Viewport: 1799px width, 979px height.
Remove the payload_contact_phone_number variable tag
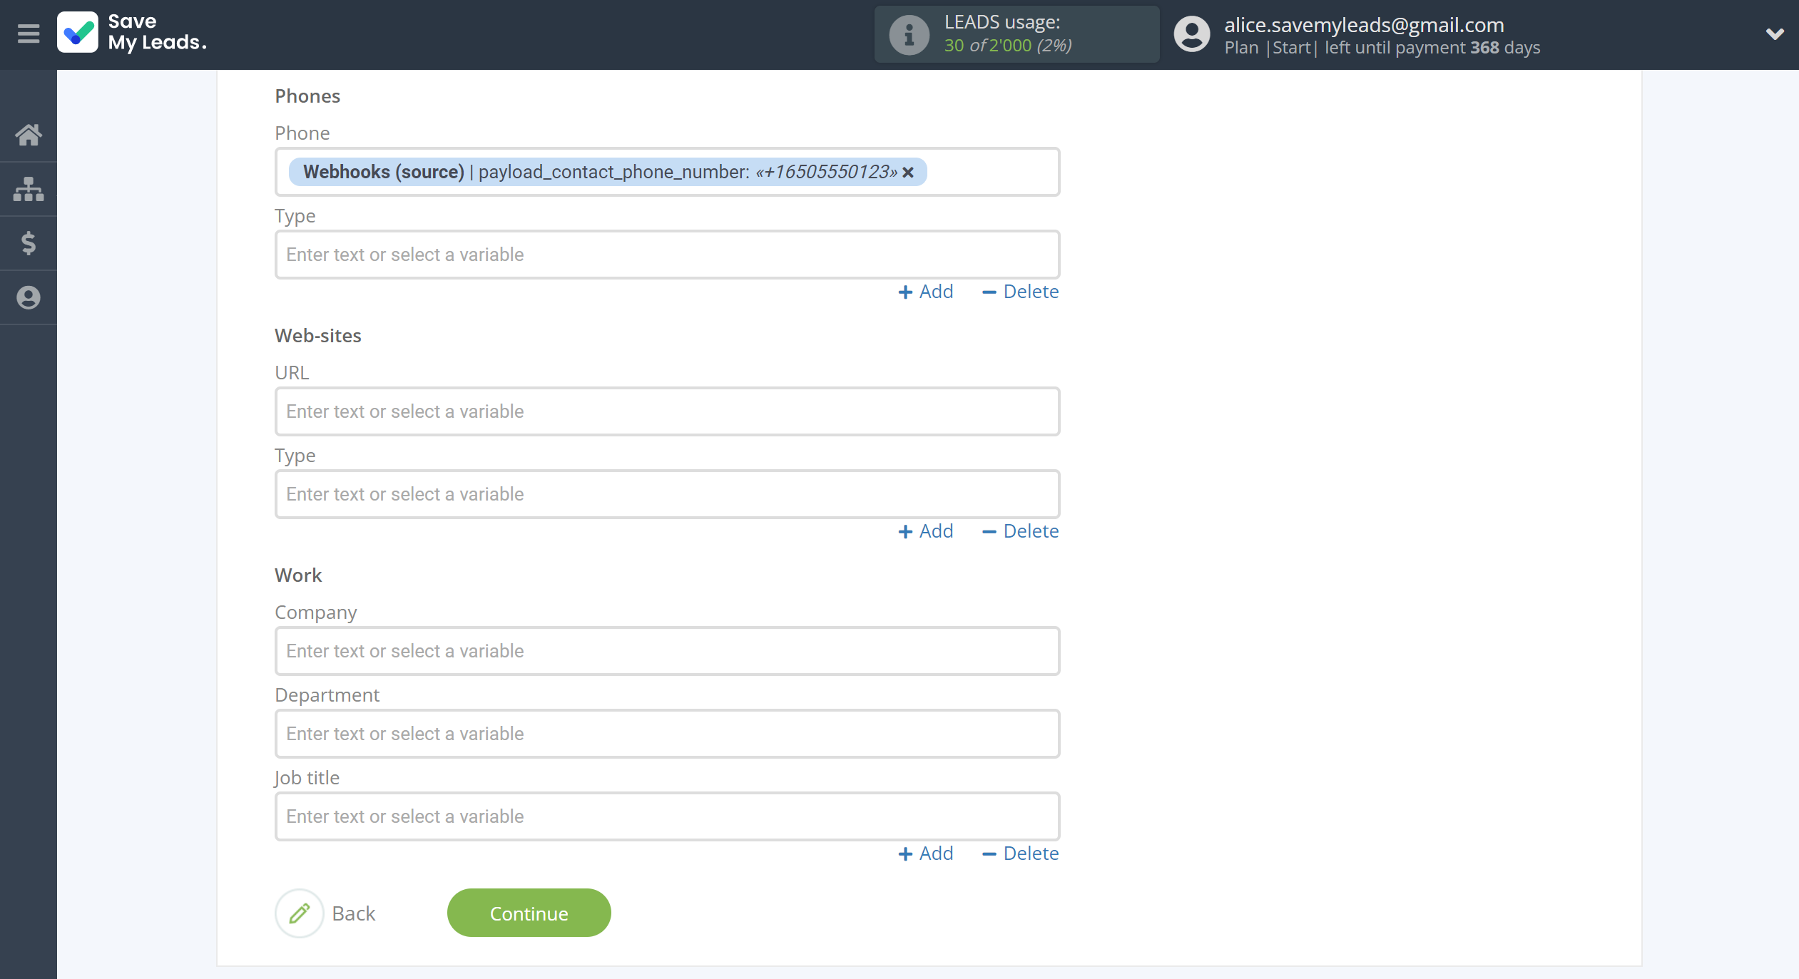(x=908, y=173)
